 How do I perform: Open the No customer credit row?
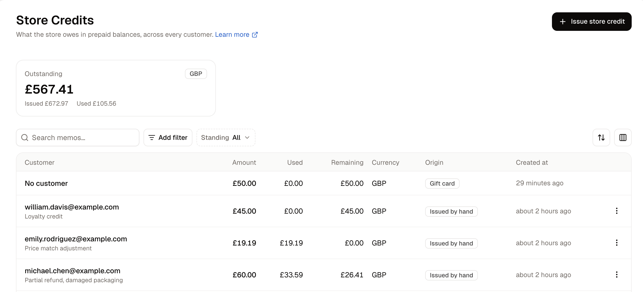click(324, 183)
